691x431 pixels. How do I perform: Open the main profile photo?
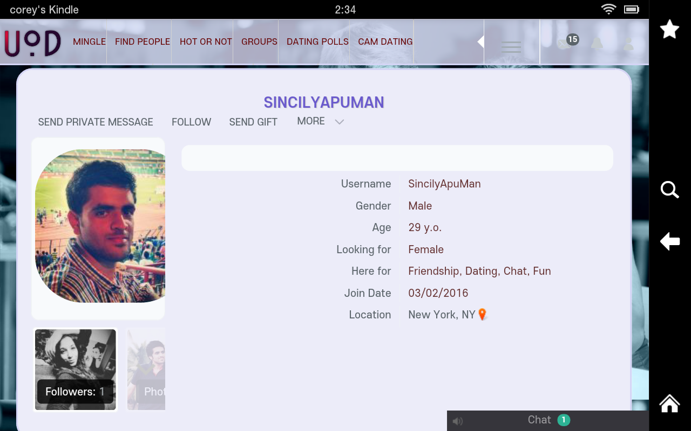[100, 226]
